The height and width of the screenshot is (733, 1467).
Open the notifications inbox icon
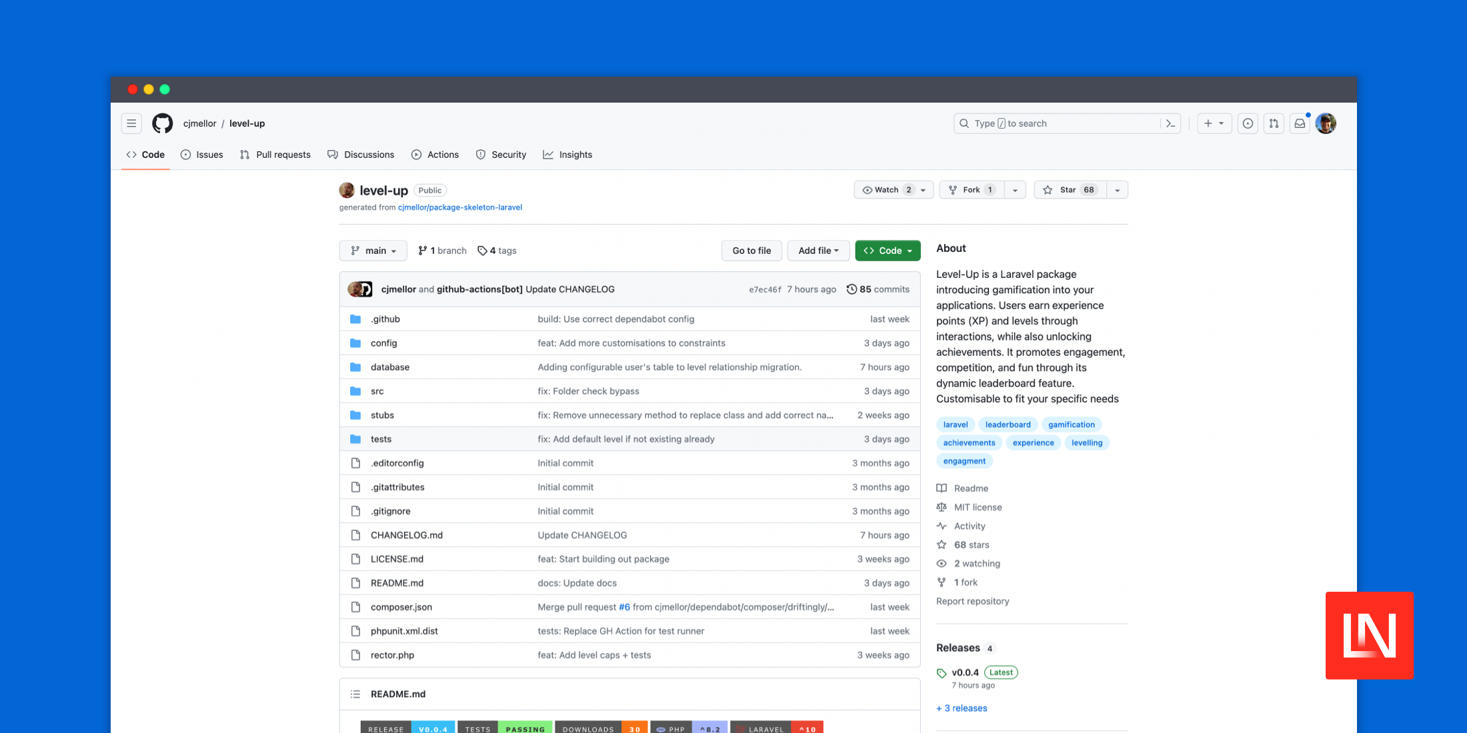[1300, 123]
